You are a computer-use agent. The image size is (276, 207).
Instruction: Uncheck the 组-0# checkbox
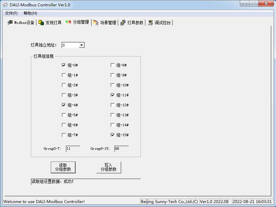(64, 65)
